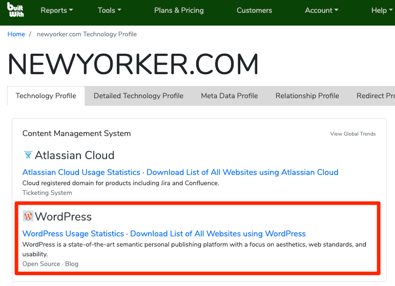Screen dimensions: 395x286
Task: Switch to Detailed Technology Profile tab
Action: [138, 96]
